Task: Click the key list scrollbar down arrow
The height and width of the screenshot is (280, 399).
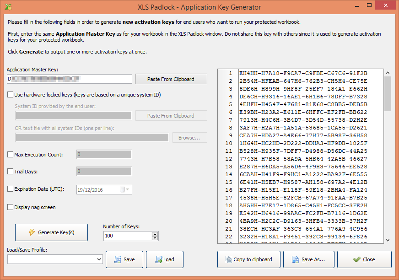Action: (x=388, y=240)
